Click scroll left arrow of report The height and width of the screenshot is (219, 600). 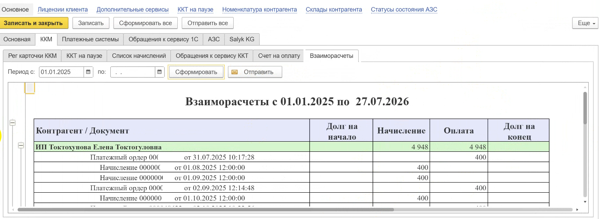13,210
